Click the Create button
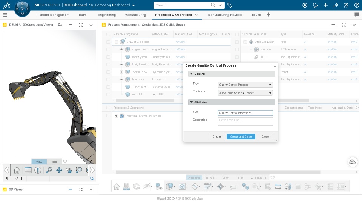Image resolution: width=362 pixels, height=203 pixels. (x=216, y=136)
